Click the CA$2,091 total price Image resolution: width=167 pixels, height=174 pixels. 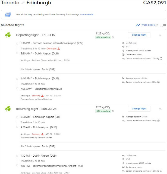click(x=154, y=3)
